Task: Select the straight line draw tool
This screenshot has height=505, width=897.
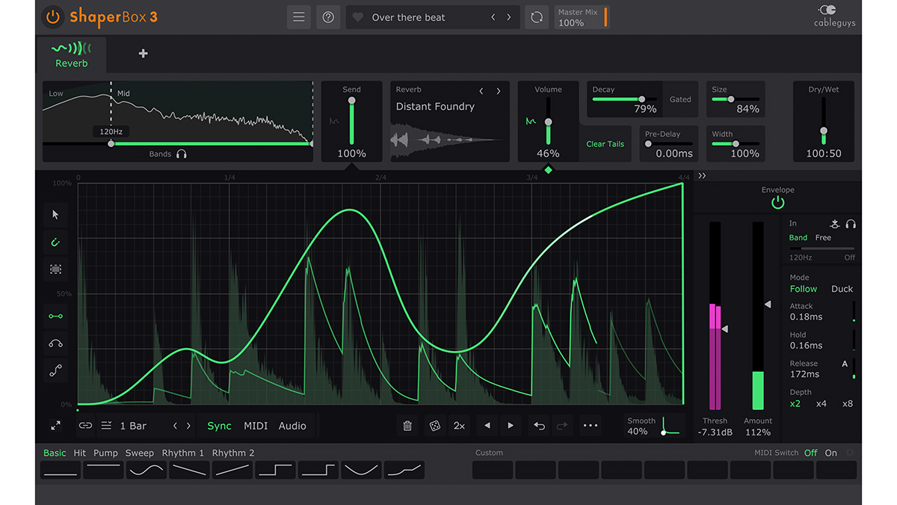Action: point(55,315)
